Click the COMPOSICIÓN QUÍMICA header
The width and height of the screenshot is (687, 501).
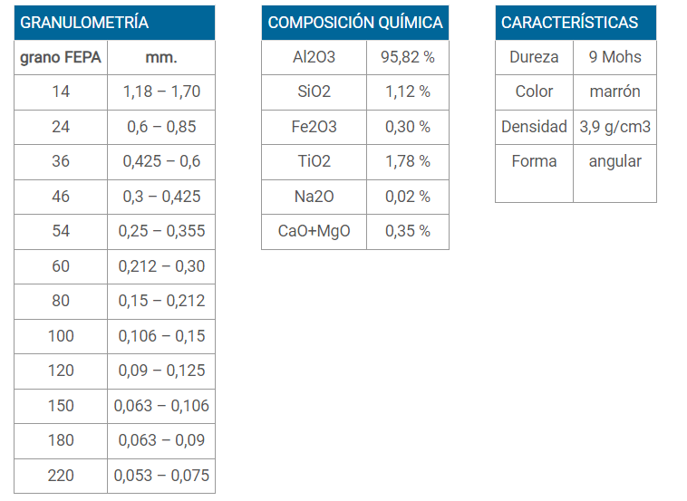[355, 23]
